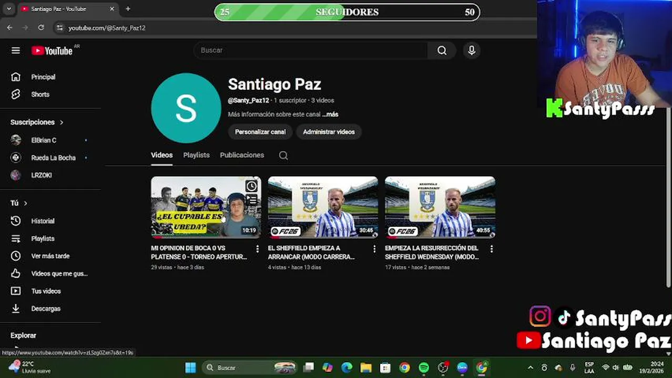The image size is (672, 378).
Task: Open Ver más tarde list
Action: pyautogui.click(x=50, y=256)
